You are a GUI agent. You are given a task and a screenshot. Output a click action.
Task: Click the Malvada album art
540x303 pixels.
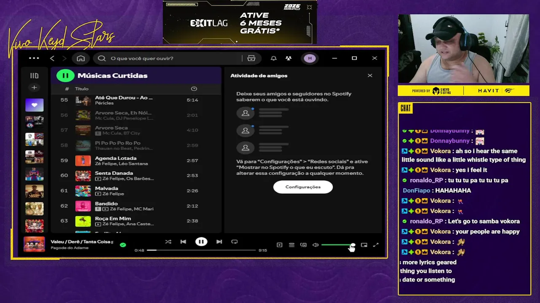pos(83,191)
